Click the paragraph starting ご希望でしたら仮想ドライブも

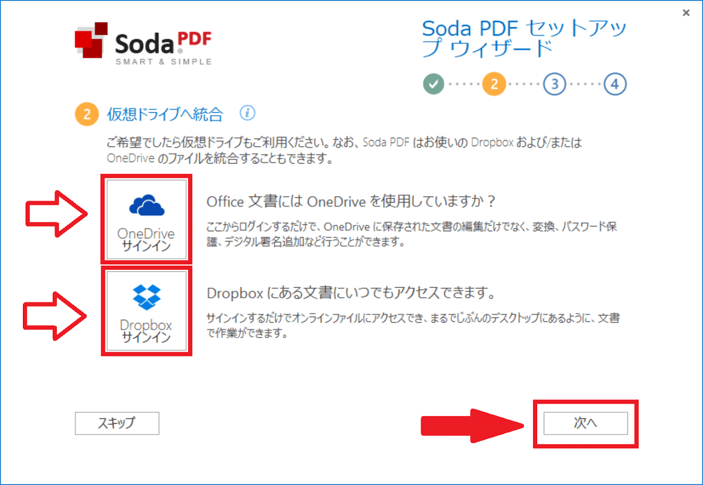(x=344, y=150)
